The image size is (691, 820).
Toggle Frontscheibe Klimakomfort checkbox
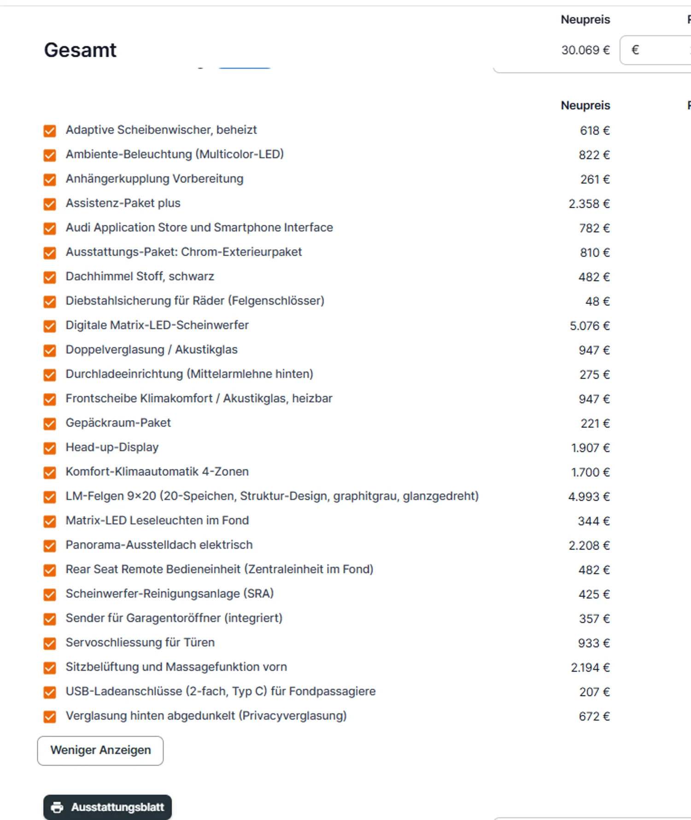pyautogui.click(x=50, y=399)
